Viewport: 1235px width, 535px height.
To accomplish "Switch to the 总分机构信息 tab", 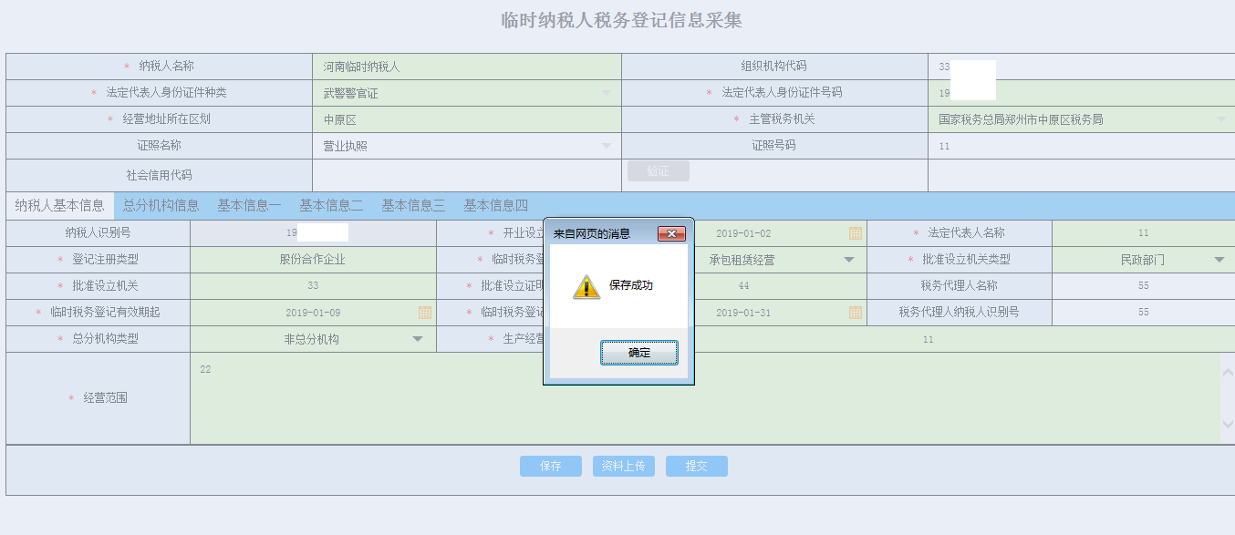I will coord(161,205).
